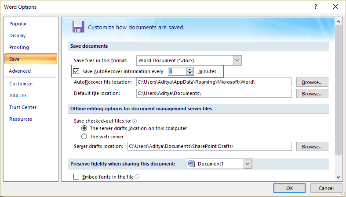Uncheck Save AutoRecover information checkbox
346x197 pixels.
click(x=76, y=71)
